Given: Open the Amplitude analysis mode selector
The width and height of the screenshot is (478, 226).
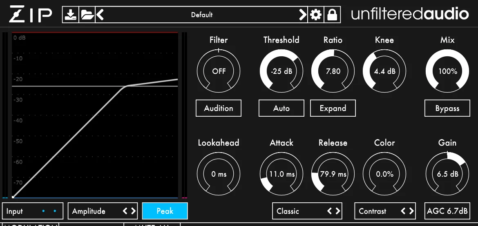Looking at the screenshot, I should click(103, 211).
